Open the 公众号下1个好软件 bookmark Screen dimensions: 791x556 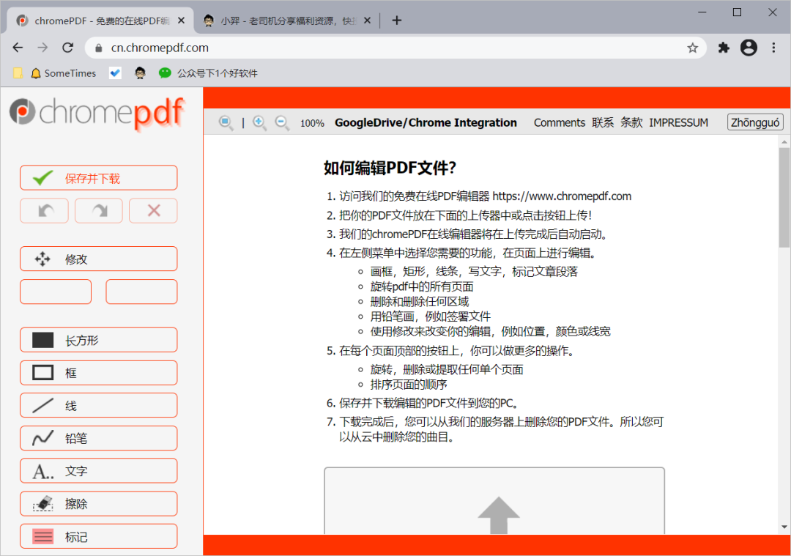pos(208,73)
